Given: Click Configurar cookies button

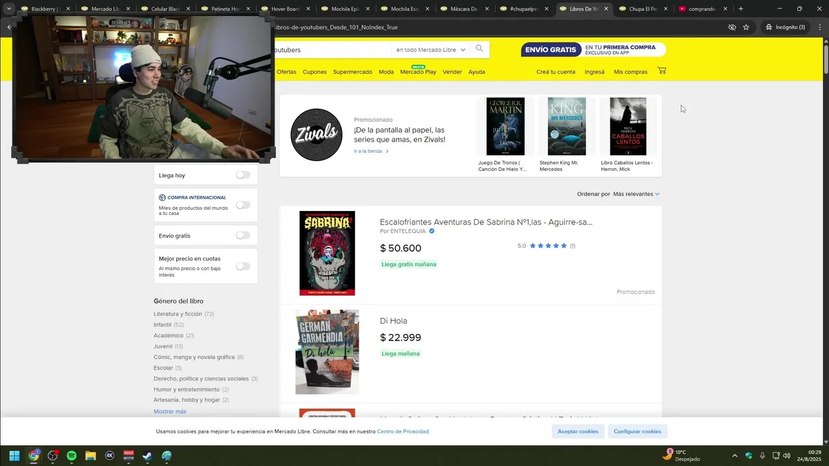Looking at the screenshot, I should coord(637,431).
